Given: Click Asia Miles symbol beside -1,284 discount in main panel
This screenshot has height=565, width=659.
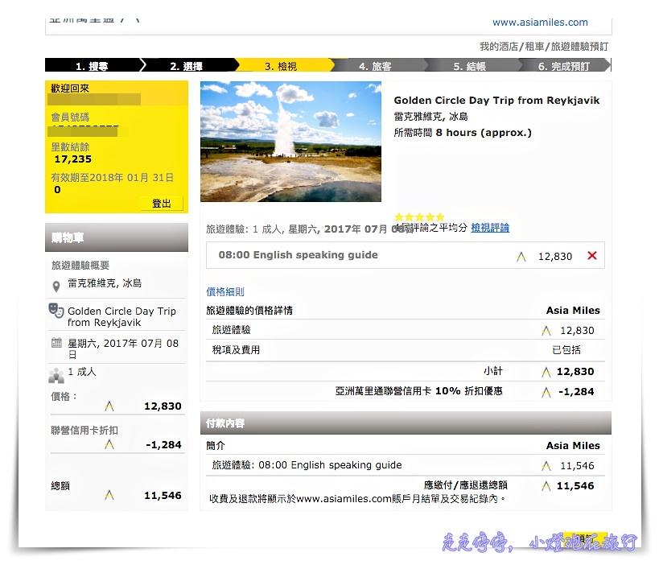Looking at the screenshot, I should [x=546, y=392].
